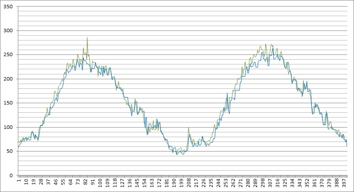The height and width of the screenshot is (192, 354).
Task: Select horizontal axis label 190
Action: pos(174,183)
